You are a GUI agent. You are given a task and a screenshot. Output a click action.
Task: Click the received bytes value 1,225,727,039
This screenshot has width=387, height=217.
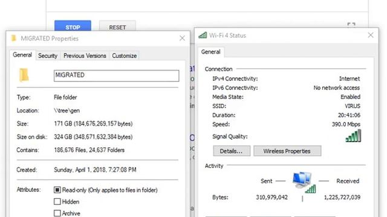342,197
